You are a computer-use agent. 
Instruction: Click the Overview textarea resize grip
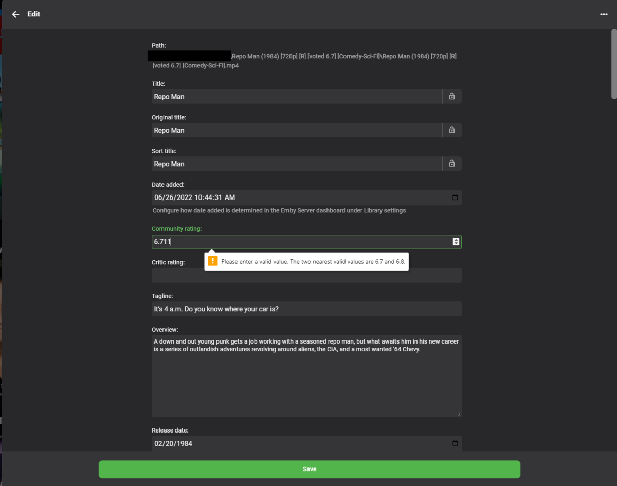pyautogui.click(x=459, y=414)
